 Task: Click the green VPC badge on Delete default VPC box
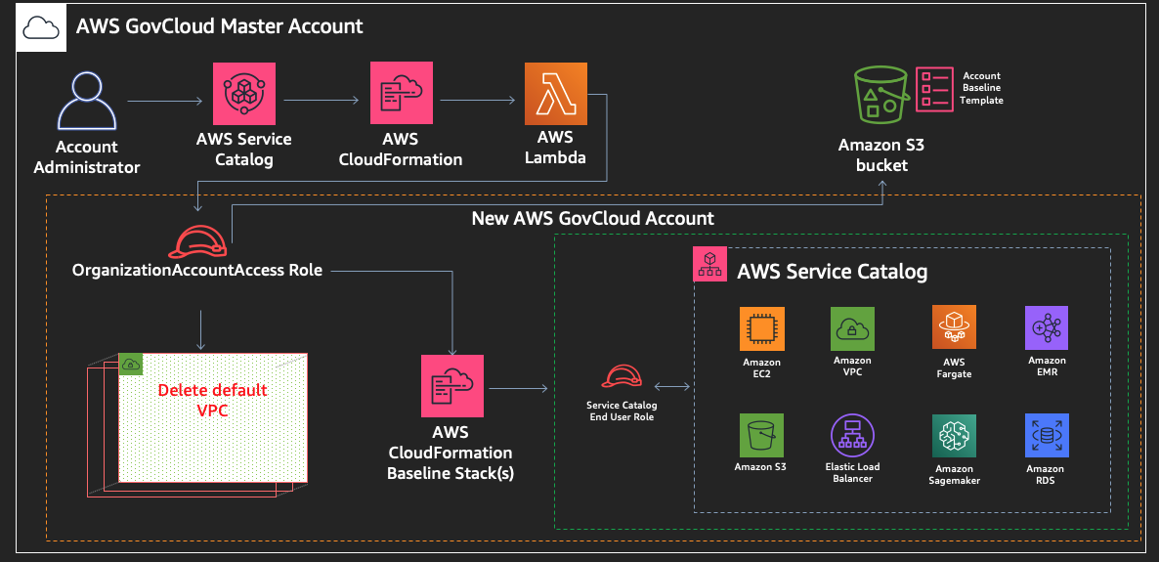(131, 364)
